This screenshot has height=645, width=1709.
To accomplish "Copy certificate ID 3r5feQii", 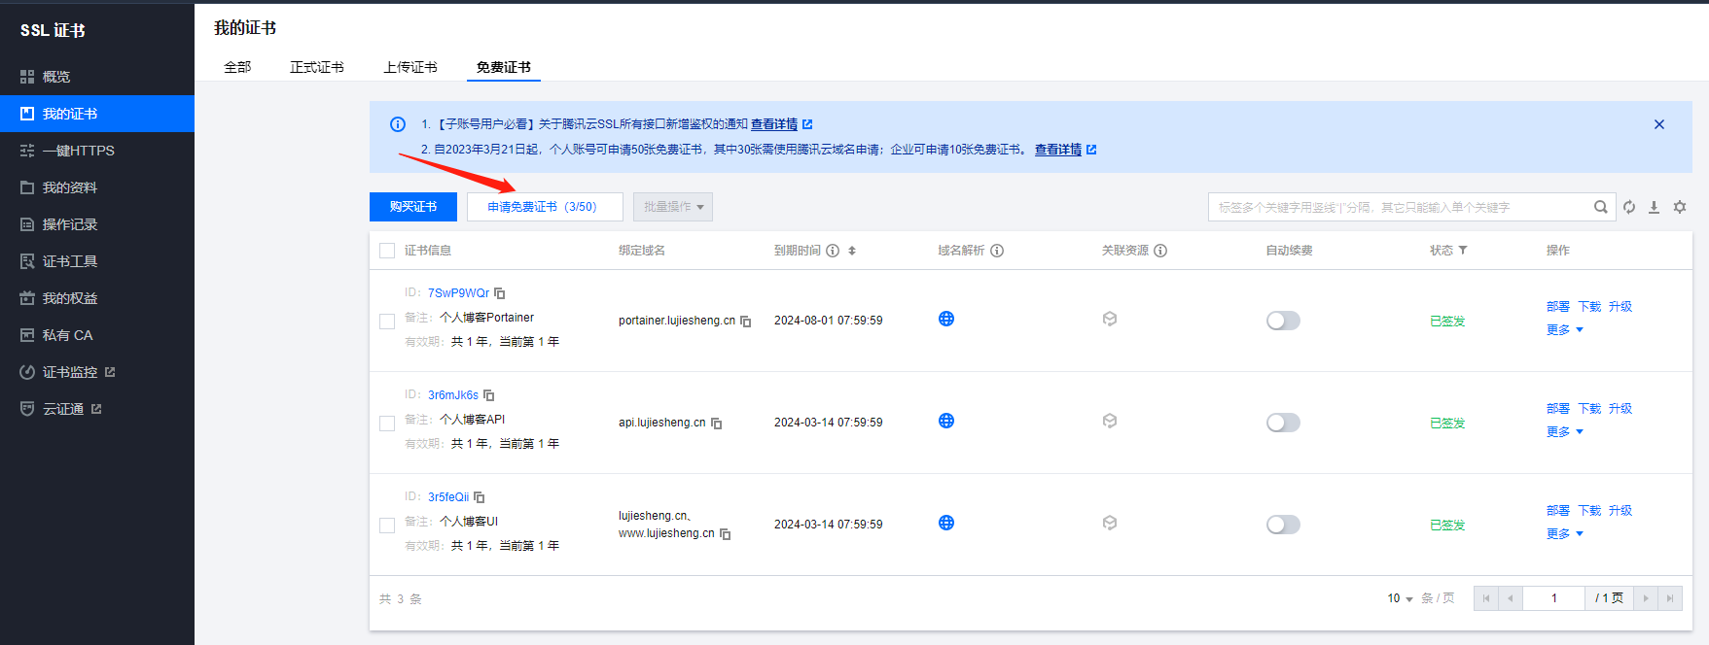I will (x=480, y=497).
